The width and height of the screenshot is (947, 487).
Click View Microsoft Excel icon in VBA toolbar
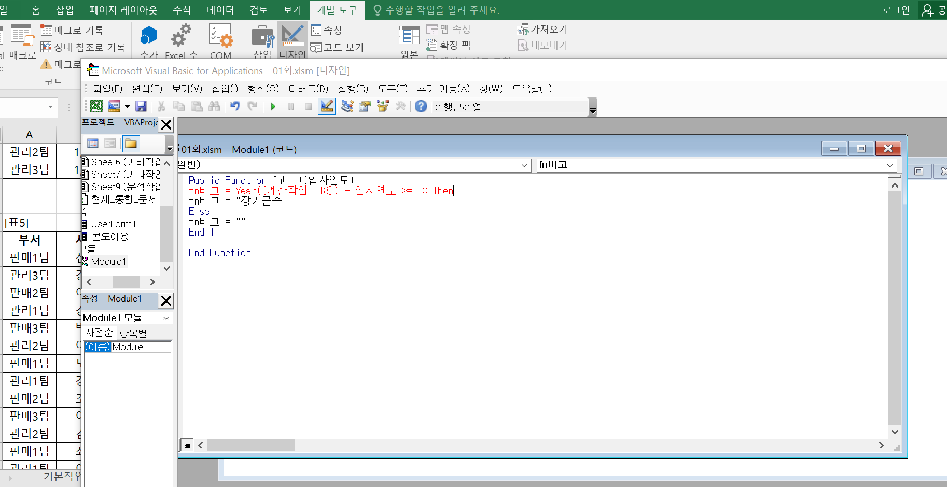pos(96,106)
